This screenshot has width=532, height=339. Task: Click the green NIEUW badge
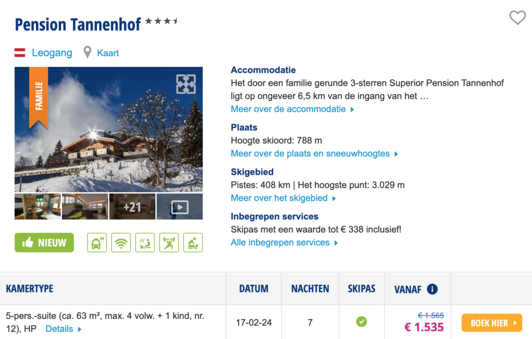point(44,243)
